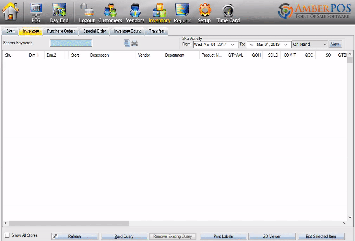Viewport: 355px width, 241px height.
Task: Click the AmberPOS logo
Action: coord(314,11)
